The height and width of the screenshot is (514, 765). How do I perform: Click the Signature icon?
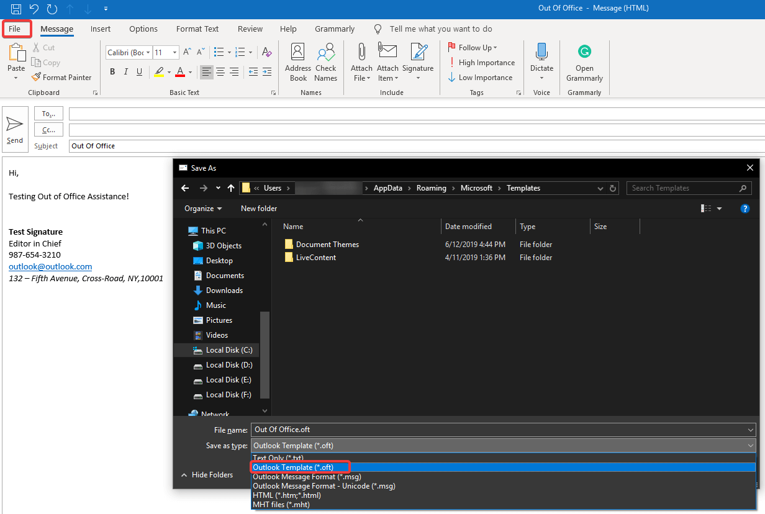click(x=418, y=62)
